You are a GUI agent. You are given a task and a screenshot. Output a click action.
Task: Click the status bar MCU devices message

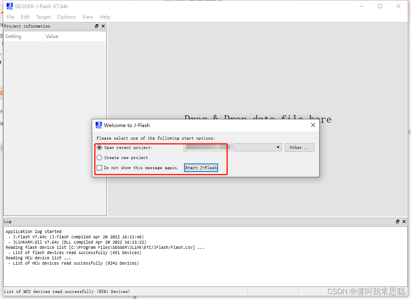[x=67, y=291]
